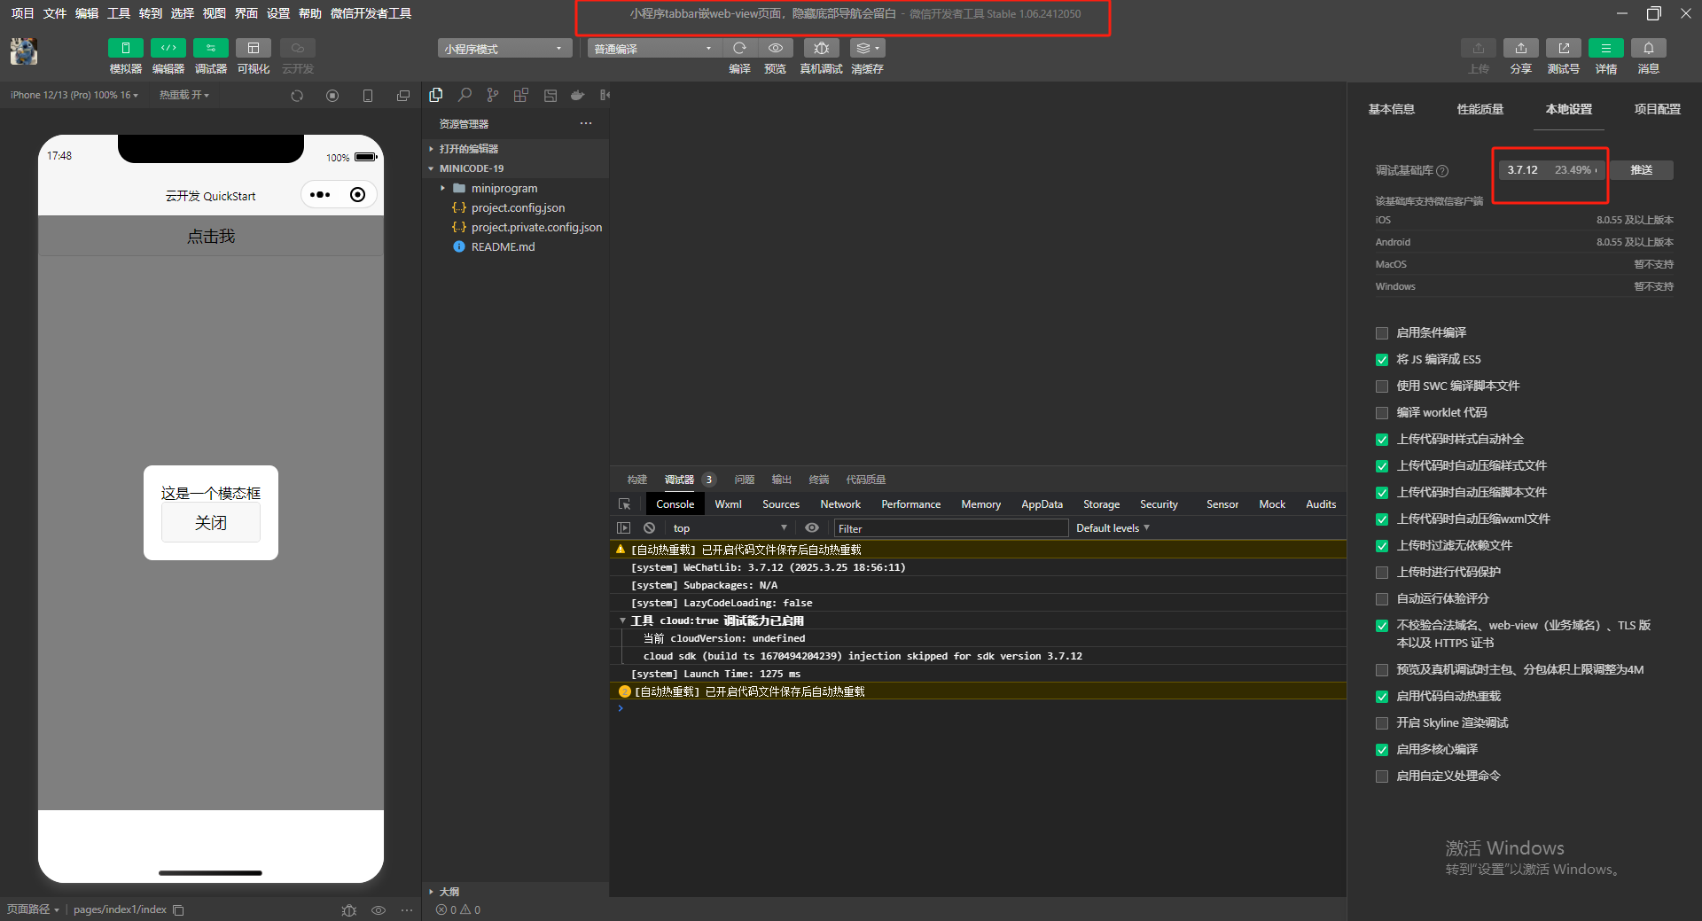Switch to the Sources tab
Image resolution: width=1702 pixels, height=921 pixels.
point(781,503)
